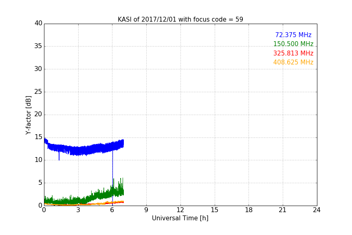The width and height of the screenshot is (352, 235).
Task: Click the blue 72.375 MHz data curve
Action: tap(84, 150)
